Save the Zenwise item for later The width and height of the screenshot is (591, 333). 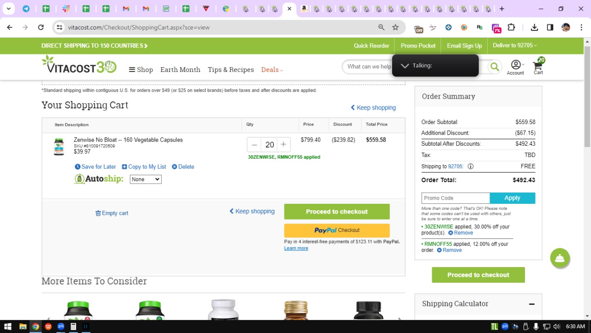pos(96,167)
